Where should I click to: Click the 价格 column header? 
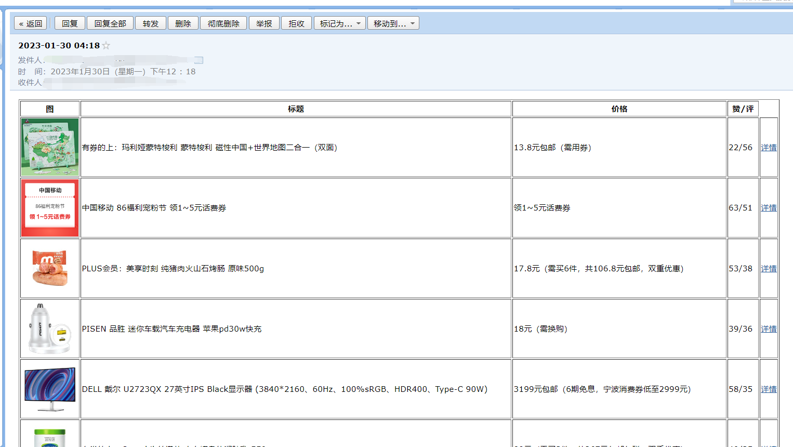coord(619,109)
